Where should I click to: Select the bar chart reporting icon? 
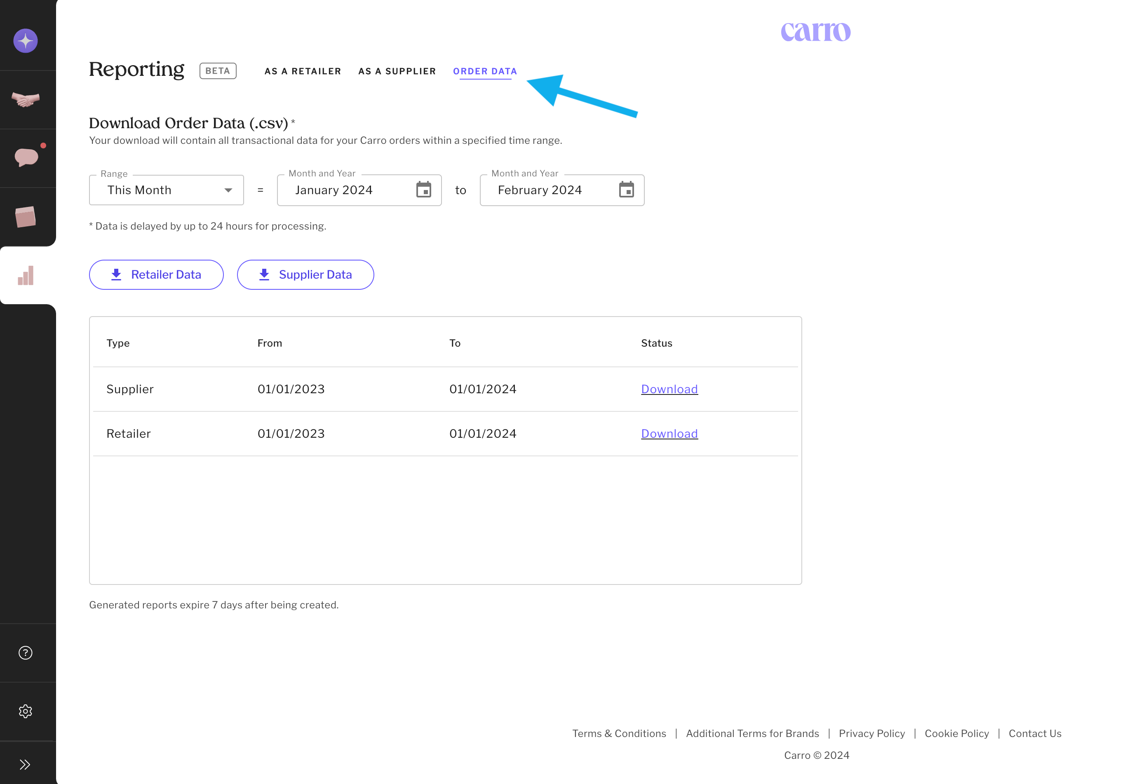coord(26,275)
